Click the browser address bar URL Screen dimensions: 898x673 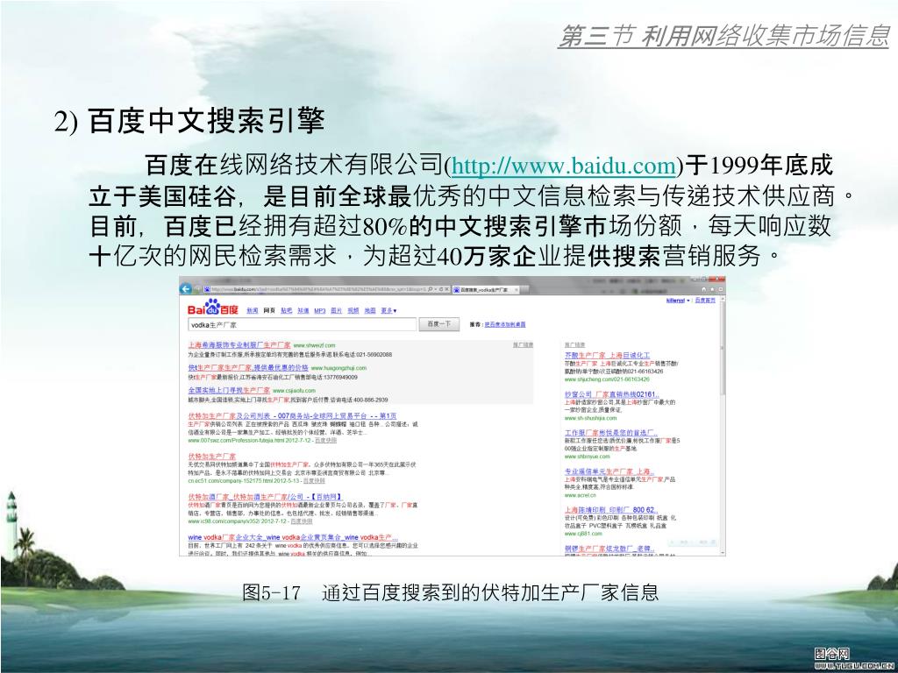(x=317, y=290)
